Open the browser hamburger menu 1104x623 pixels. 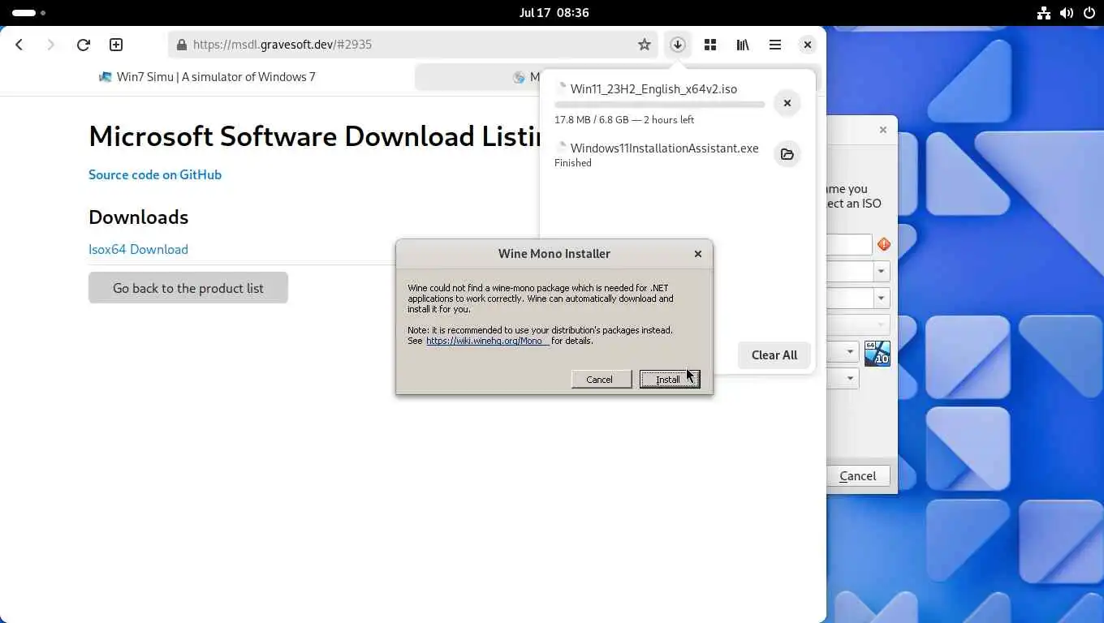(x=775, y=45)
